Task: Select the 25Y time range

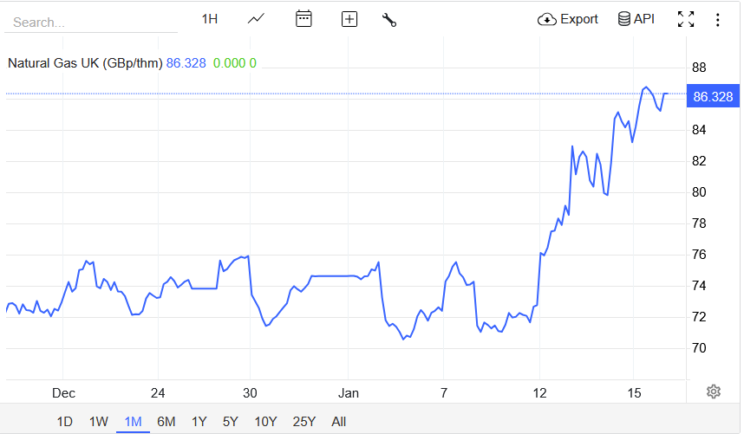Action: (303, 422)
